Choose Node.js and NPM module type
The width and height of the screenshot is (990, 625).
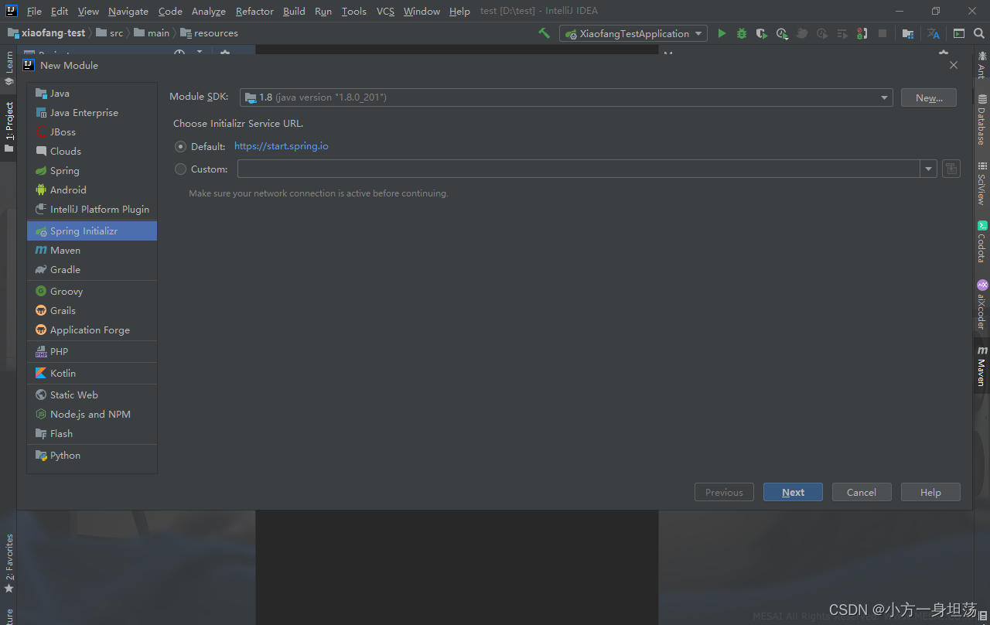pyautogui.click(x=92, y=414)
